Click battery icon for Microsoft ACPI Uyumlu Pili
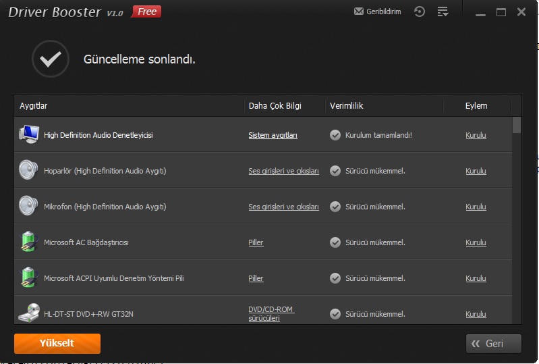The width and height of the screenshot is (539, 364). coord(28,278)
